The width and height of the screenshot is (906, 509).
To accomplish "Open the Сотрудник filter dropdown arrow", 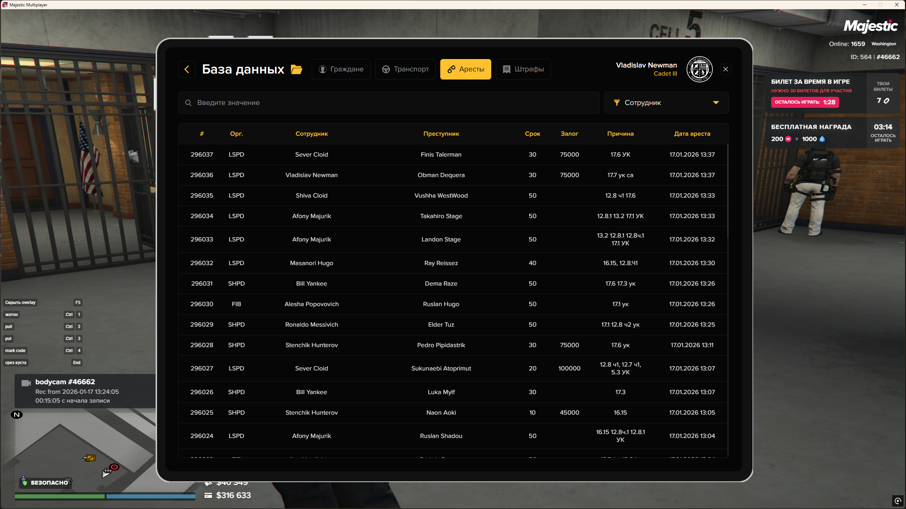I will (716, 103).
